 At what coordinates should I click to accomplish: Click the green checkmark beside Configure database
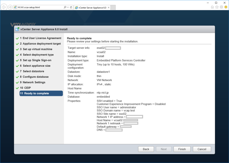17,77
